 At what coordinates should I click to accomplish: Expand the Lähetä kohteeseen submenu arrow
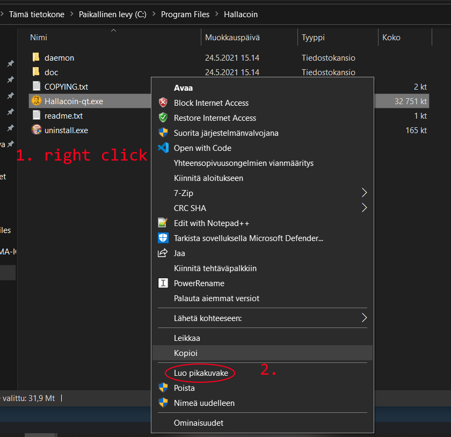364,318
